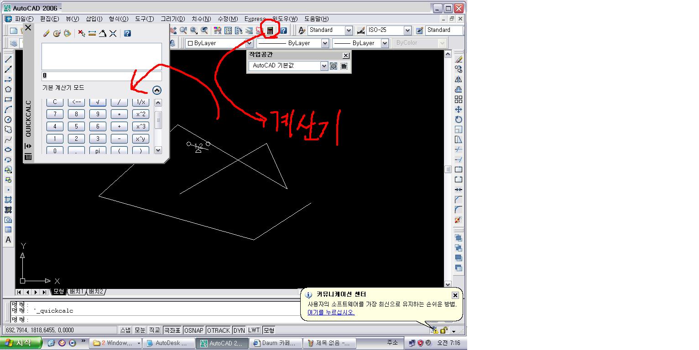Collapse the 기본 계산기 모드 section
This screenshot has width=699, height=350.
pos(156,90)
